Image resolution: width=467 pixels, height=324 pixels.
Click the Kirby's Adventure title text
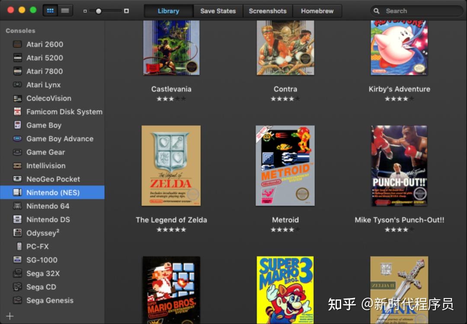pos(399,89)
